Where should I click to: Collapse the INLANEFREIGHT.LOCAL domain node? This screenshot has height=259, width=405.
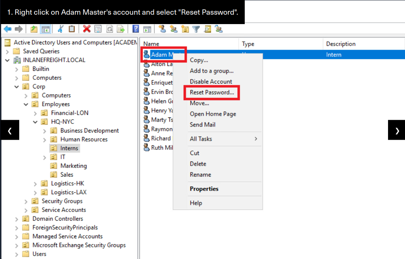7,60
